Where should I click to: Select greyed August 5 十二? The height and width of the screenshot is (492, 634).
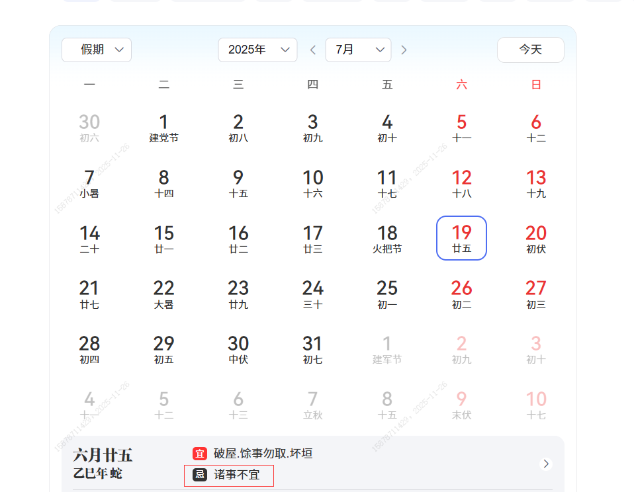[163, 404]
